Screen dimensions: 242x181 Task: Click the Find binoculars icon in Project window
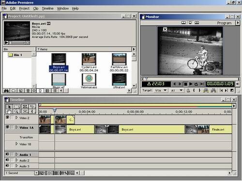coord(6,91)
